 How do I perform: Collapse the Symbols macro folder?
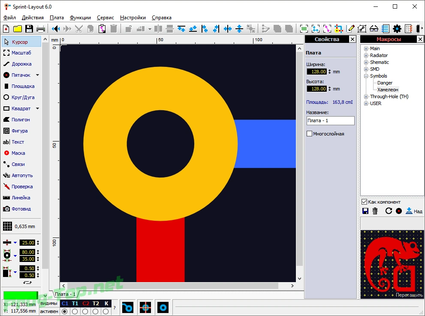[x=366, y=76]
